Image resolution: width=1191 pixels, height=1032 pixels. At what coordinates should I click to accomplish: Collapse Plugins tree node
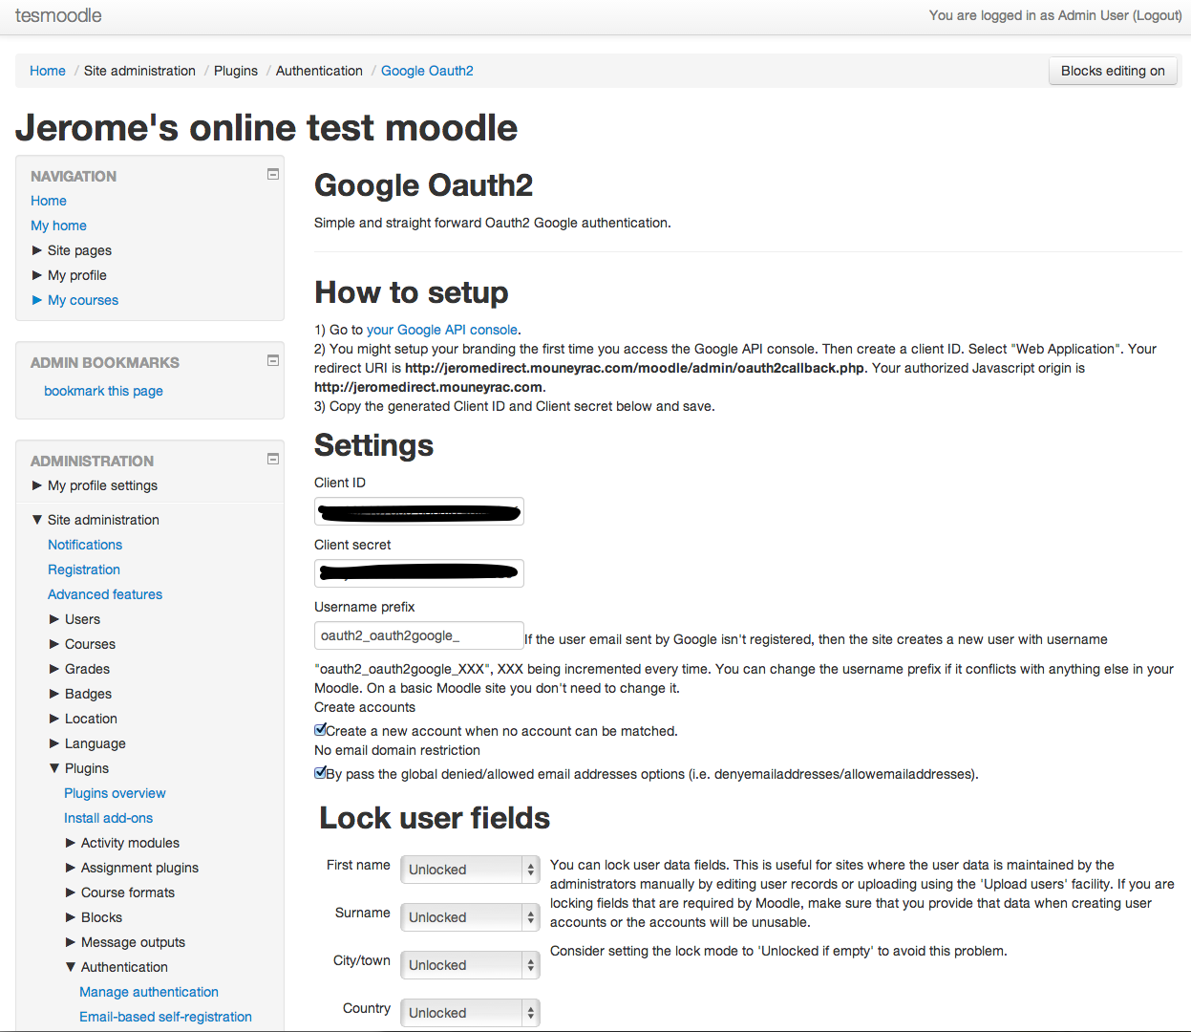pyautogui.click(x=54, y=768)
